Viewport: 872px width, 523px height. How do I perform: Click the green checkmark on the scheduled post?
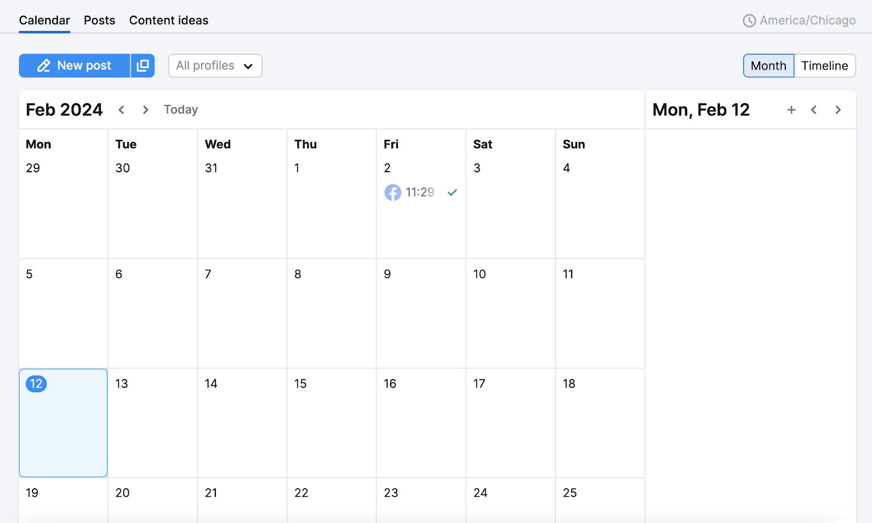[x=452, y=192]
